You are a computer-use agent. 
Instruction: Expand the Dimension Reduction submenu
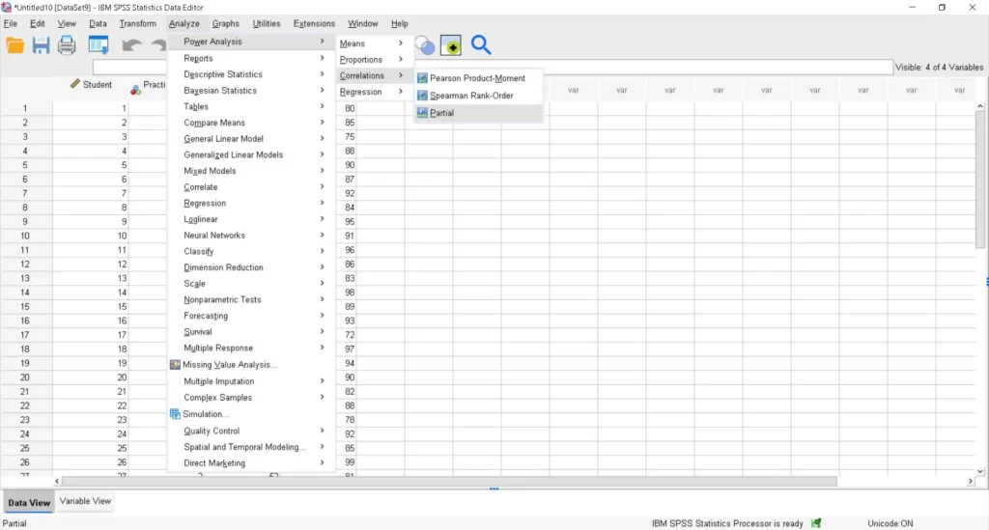click(x=250, y=267)
